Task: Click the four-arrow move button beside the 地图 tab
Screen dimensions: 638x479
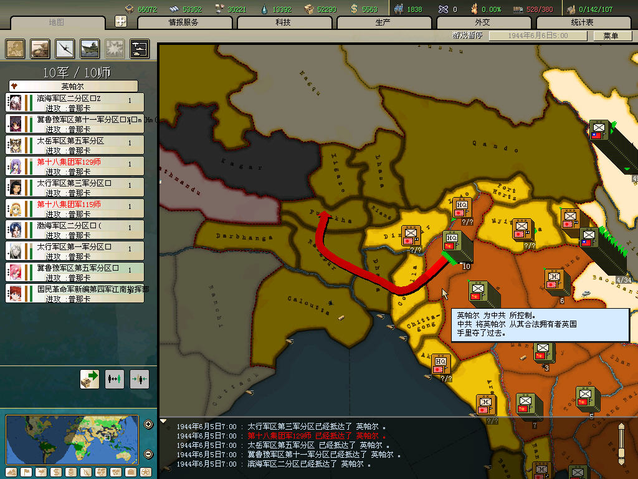Action: pos(121,21)
